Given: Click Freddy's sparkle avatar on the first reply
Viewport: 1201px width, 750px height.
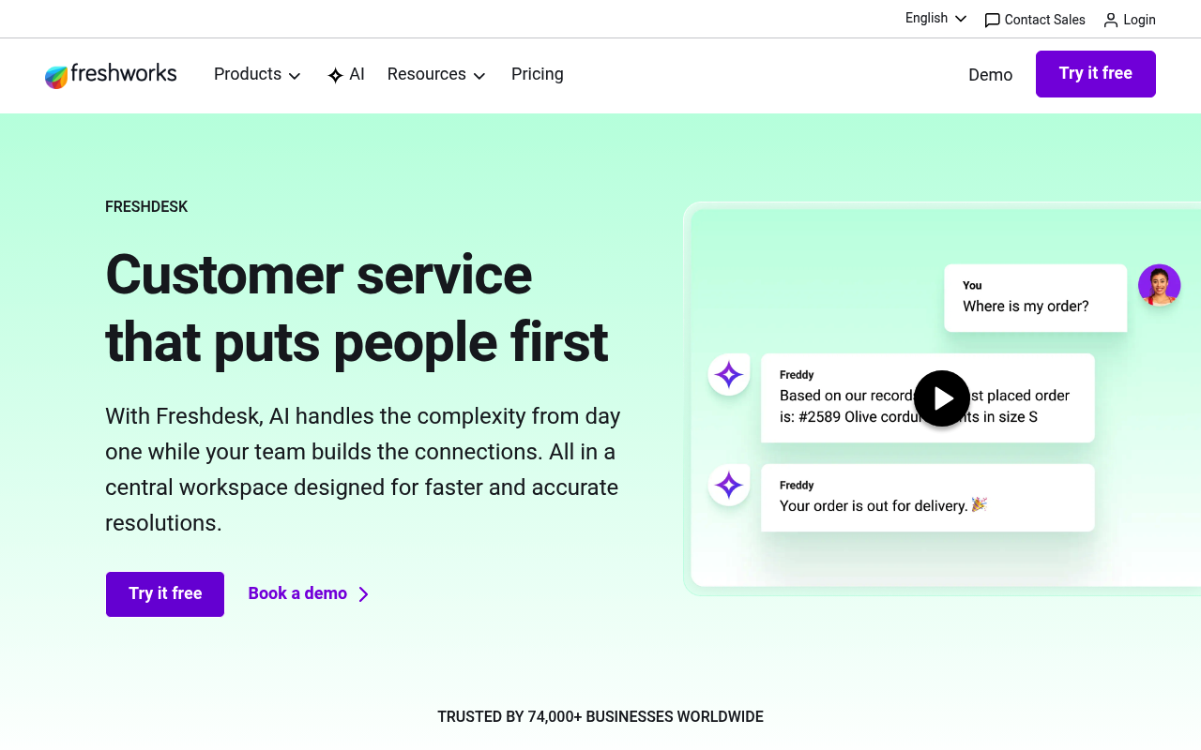Looking at the screenshot, I should [x=728, y=374].
